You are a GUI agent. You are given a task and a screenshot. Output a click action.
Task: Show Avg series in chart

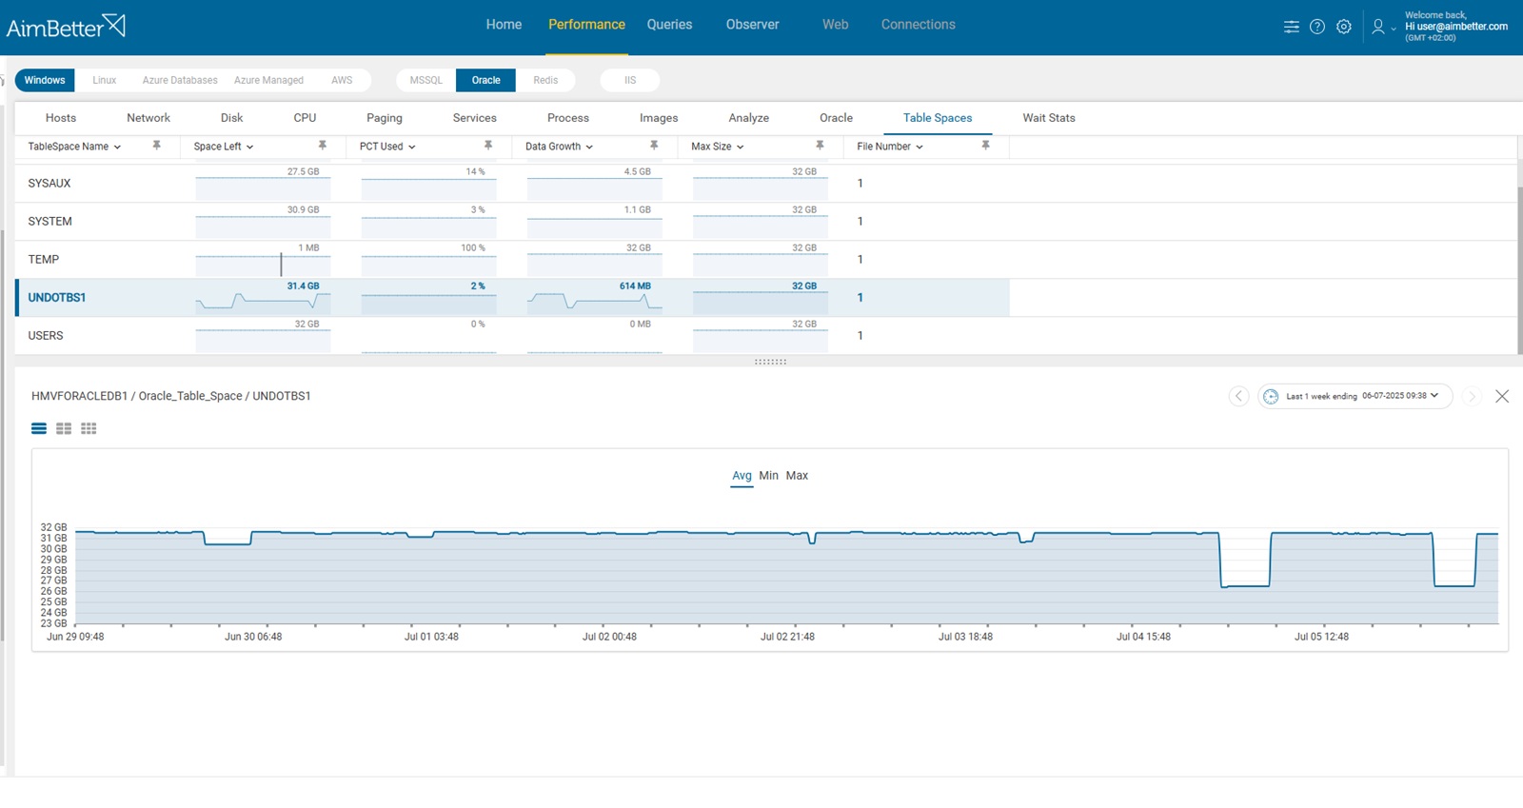[x=742, y=476]
